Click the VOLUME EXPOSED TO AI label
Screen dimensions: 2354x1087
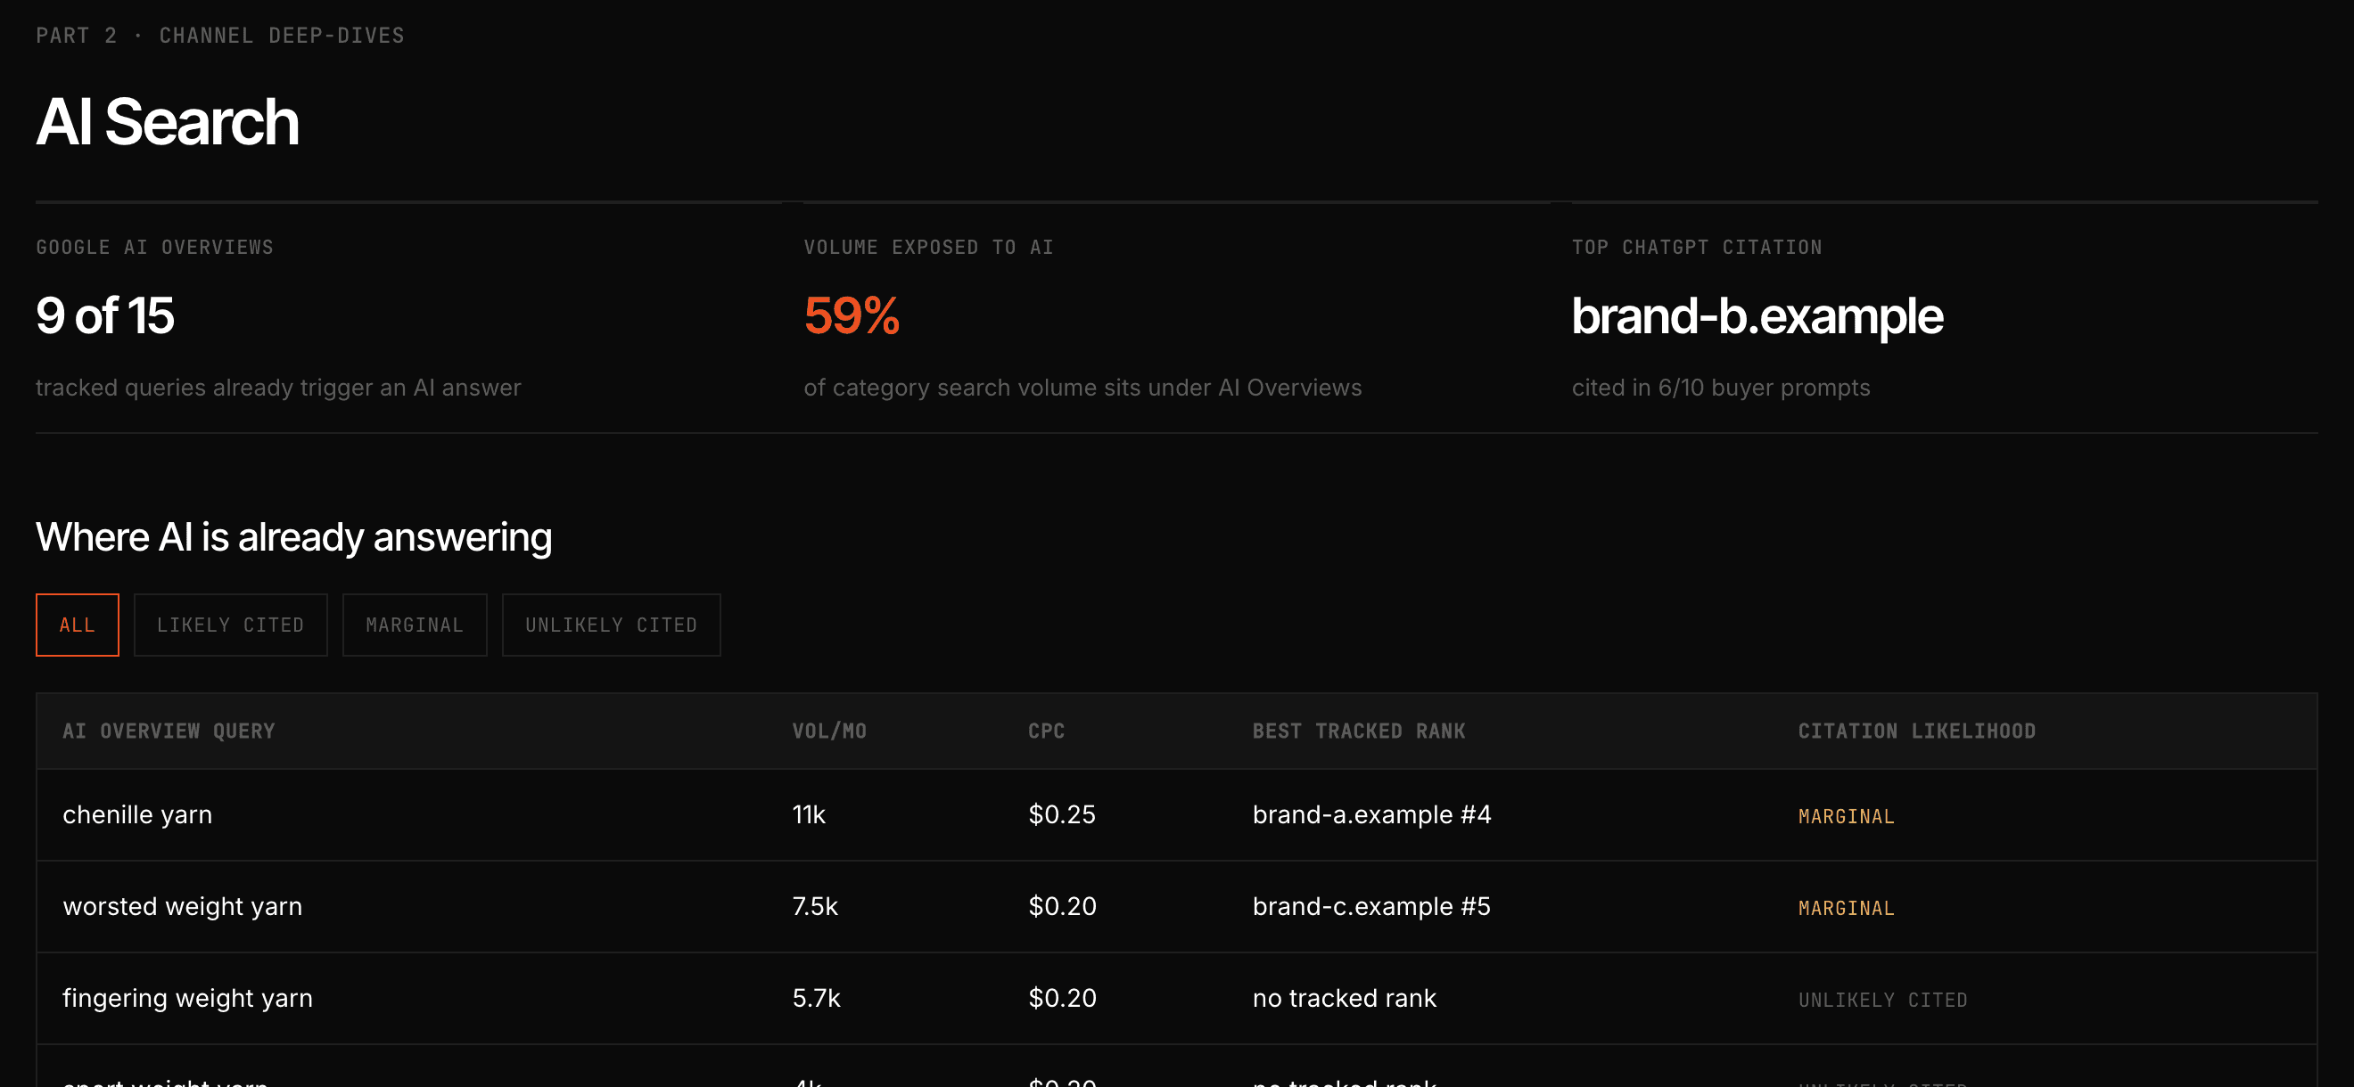click(928, 248)
